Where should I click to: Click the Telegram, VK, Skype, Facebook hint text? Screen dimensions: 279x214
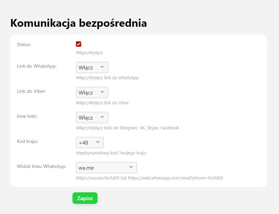tap(127, 128)
